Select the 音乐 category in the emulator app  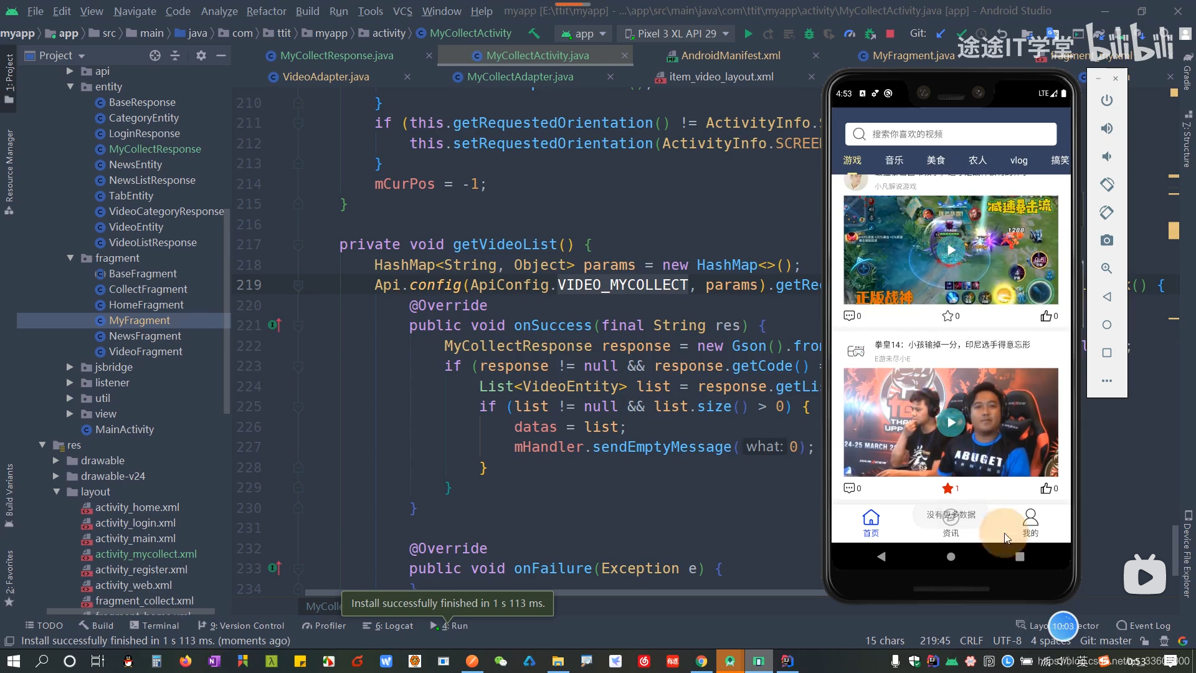(x=894, y=160)
